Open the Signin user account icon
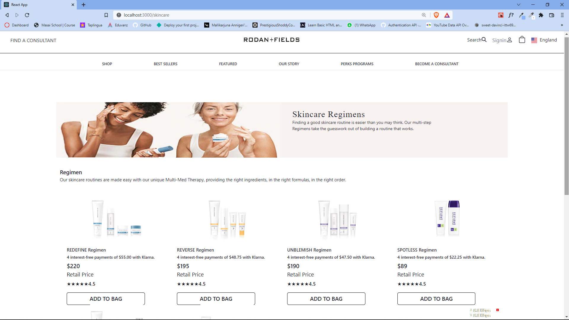The image size is (569, 320). pos(510,40)
